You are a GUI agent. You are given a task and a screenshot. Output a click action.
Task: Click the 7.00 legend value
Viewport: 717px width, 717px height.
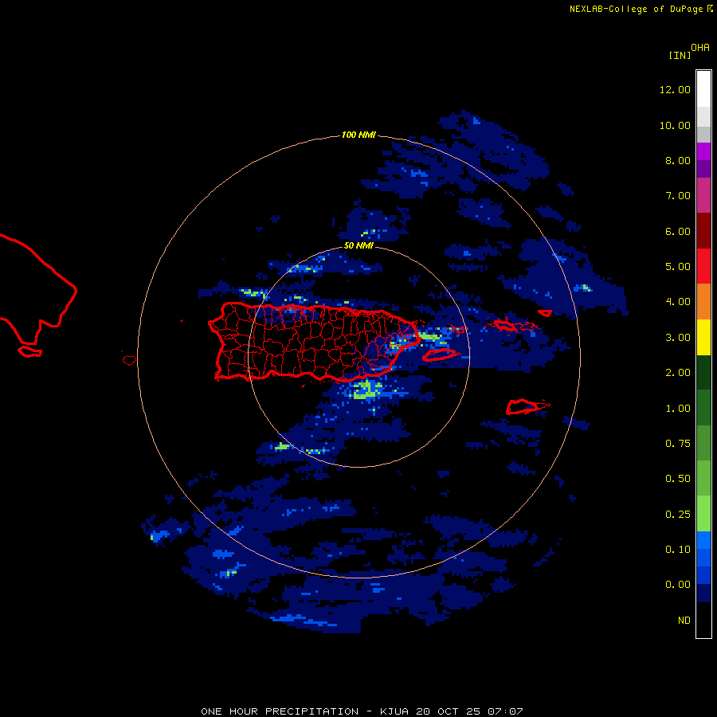(678, 196)
